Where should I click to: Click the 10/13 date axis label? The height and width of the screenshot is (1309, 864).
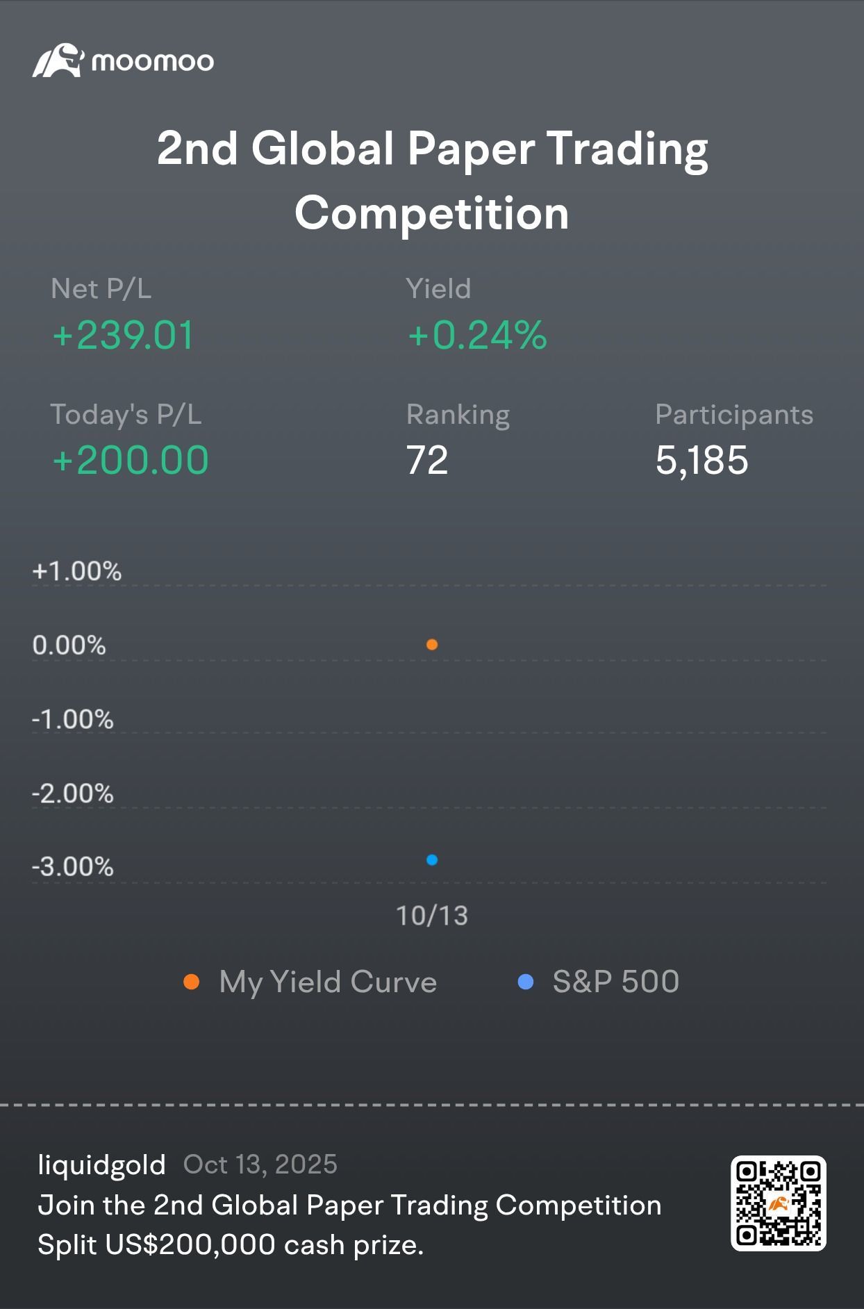point(432,916)
